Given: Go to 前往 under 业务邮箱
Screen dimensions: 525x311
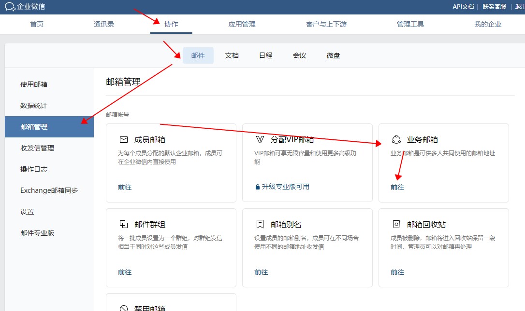Looking at the screenshot, I should (x=397, y=187).
